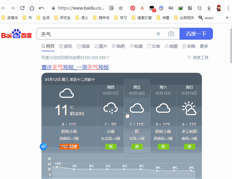Select the 周日 01月16日 forecast column

[x=189, y=117]
